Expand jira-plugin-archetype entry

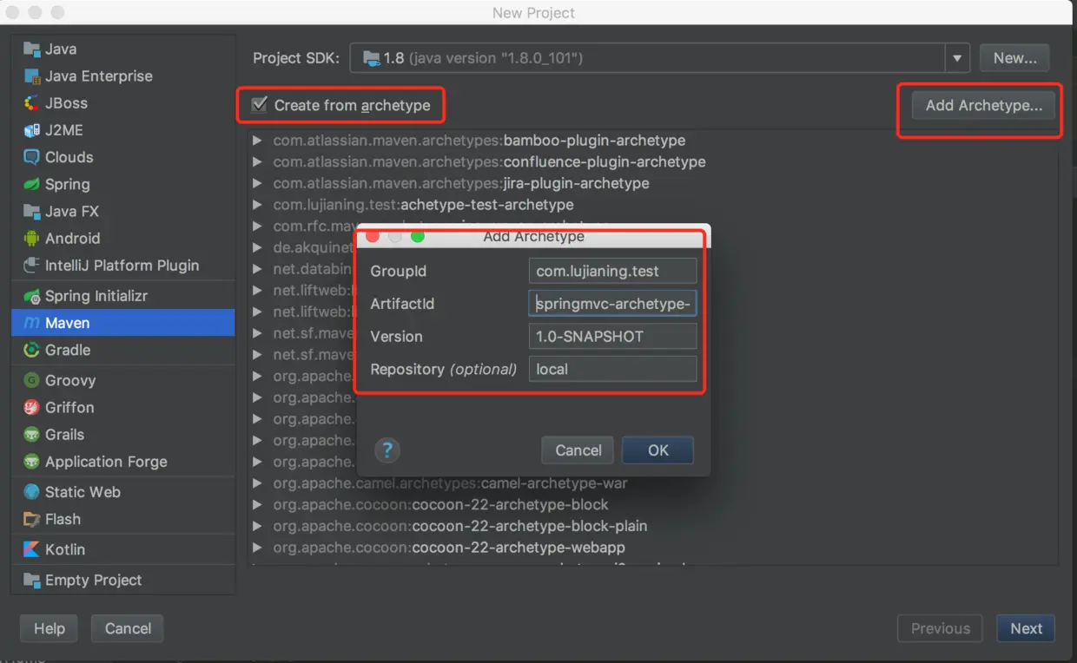[257, 183]
